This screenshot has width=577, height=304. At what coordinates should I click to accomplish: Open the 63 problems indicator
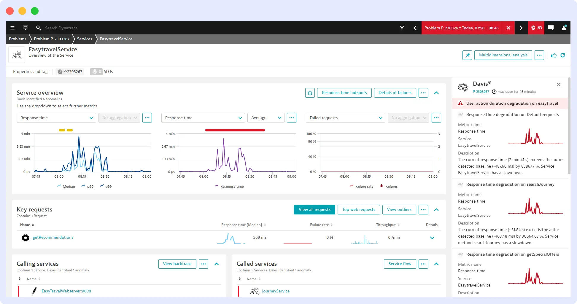(536, 28)
